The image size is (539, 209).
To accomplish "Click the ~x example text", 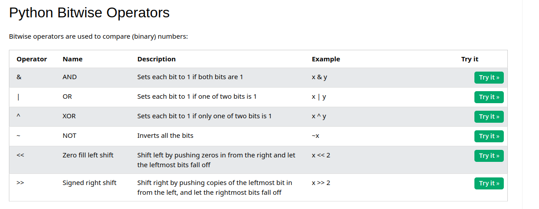I will click(315, 136).
